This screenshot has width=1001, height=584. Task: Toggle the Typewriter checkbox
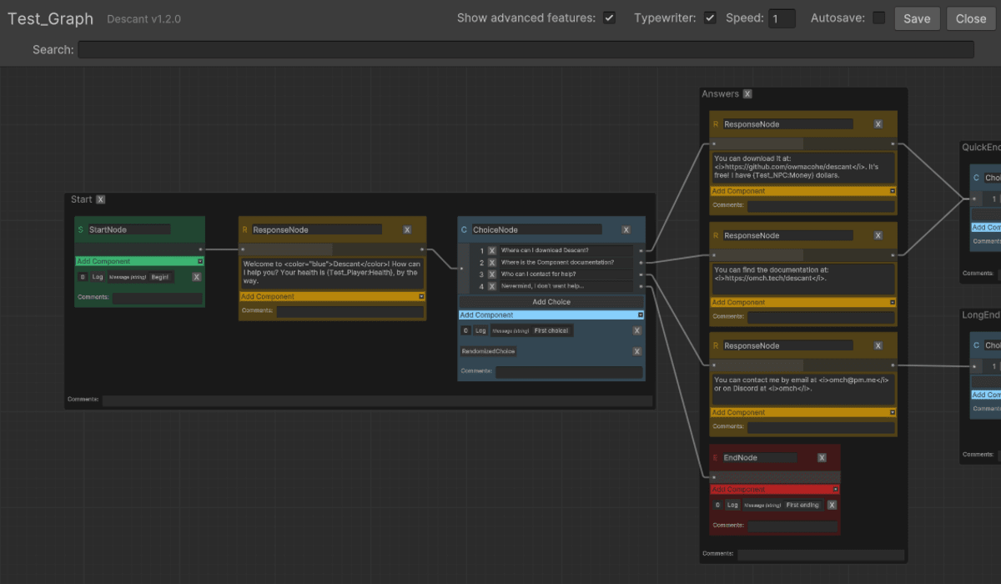(x=710, y=18)
